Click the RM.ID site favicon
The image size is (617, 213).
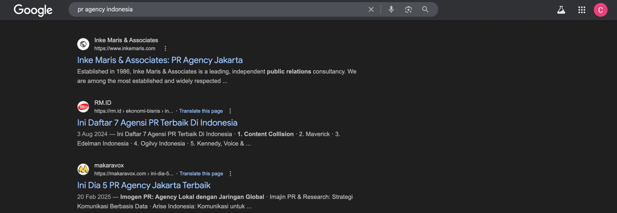[83, 107]
